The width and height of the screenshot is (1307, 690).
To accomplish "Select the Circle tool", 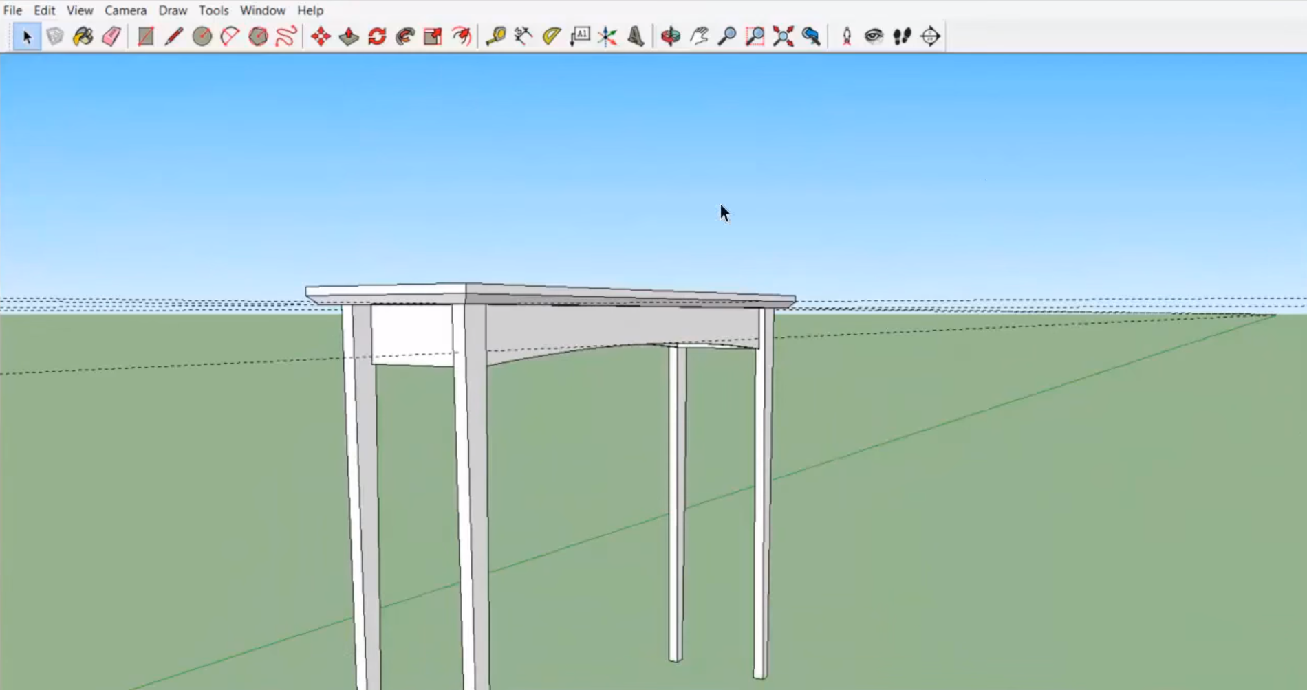I will pyautogui.click(x=202, y=36).
